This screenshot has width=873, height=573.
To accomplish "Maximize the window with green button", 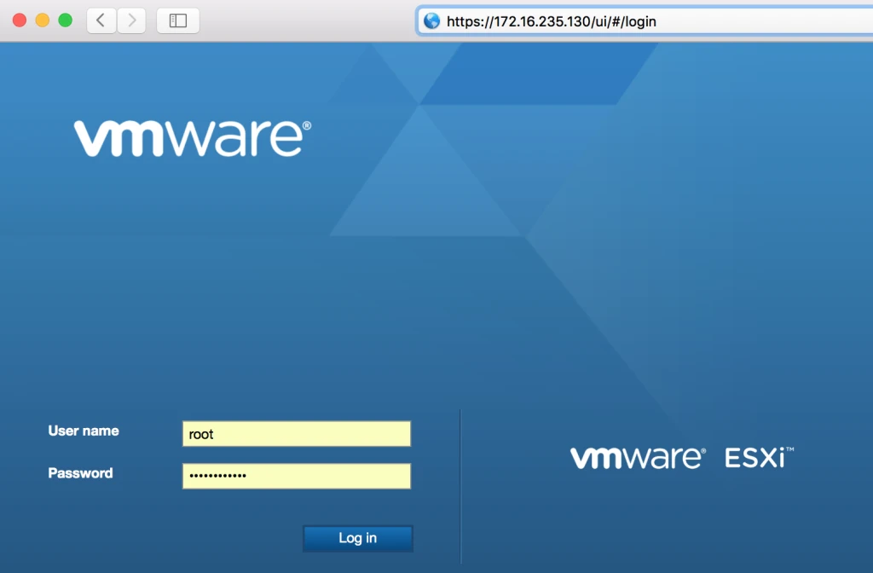I will pos(65,20).
